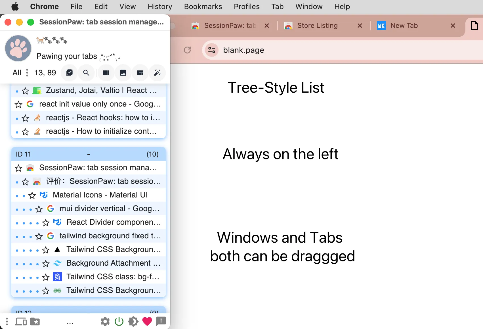This screenshot has height=329, width=483.
Task: Click the heart donate button
Action: coord(147,321)
